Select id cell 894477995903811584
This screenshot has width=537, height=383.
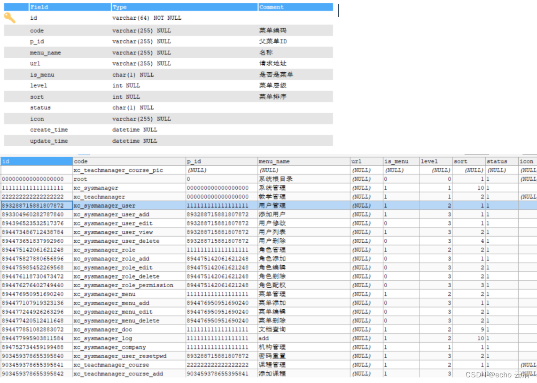(x=36, y=338)
